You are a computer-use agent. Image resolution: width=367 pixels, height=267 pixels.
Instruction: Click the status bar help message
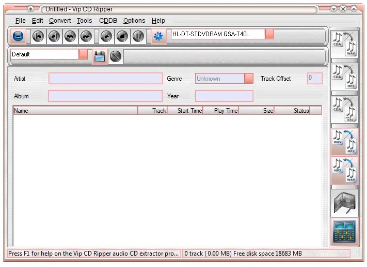click(93, 254)
